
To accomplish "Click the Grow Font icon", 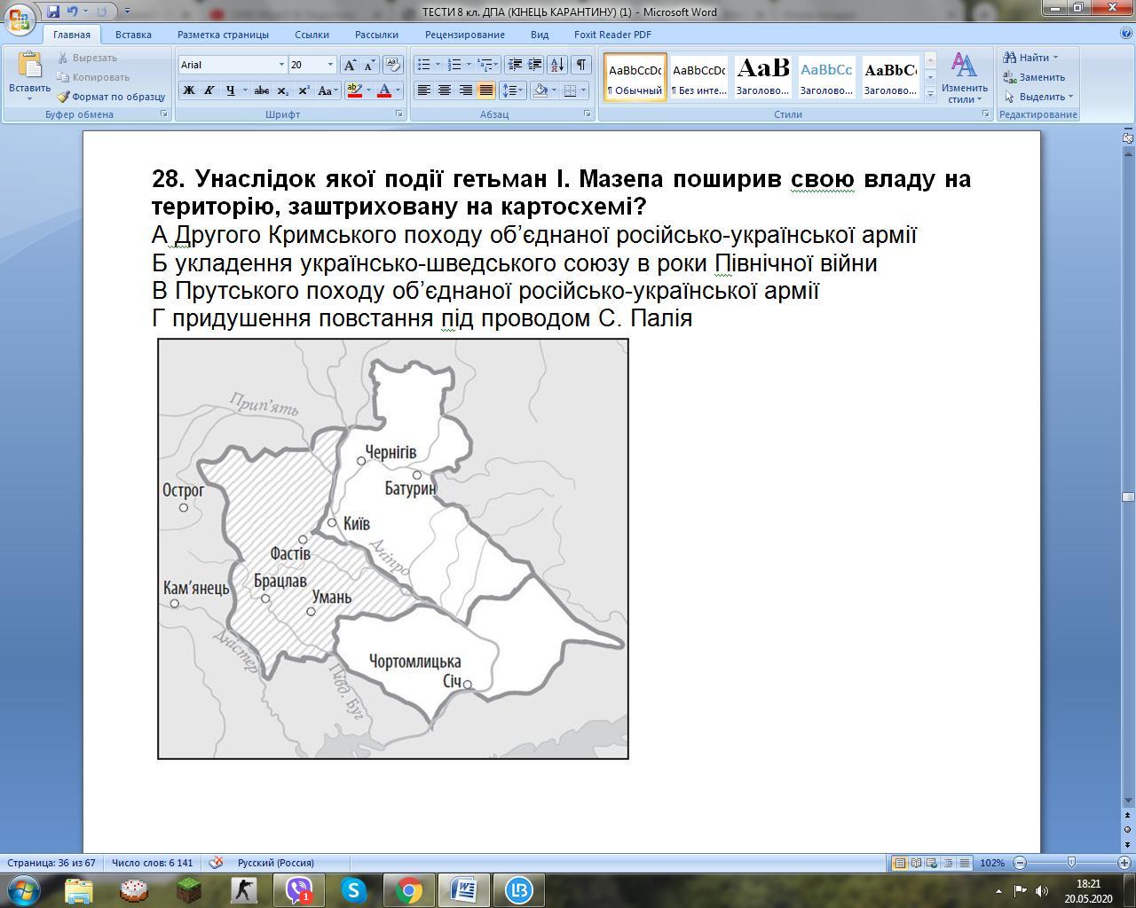I will (x=350, y=65).
